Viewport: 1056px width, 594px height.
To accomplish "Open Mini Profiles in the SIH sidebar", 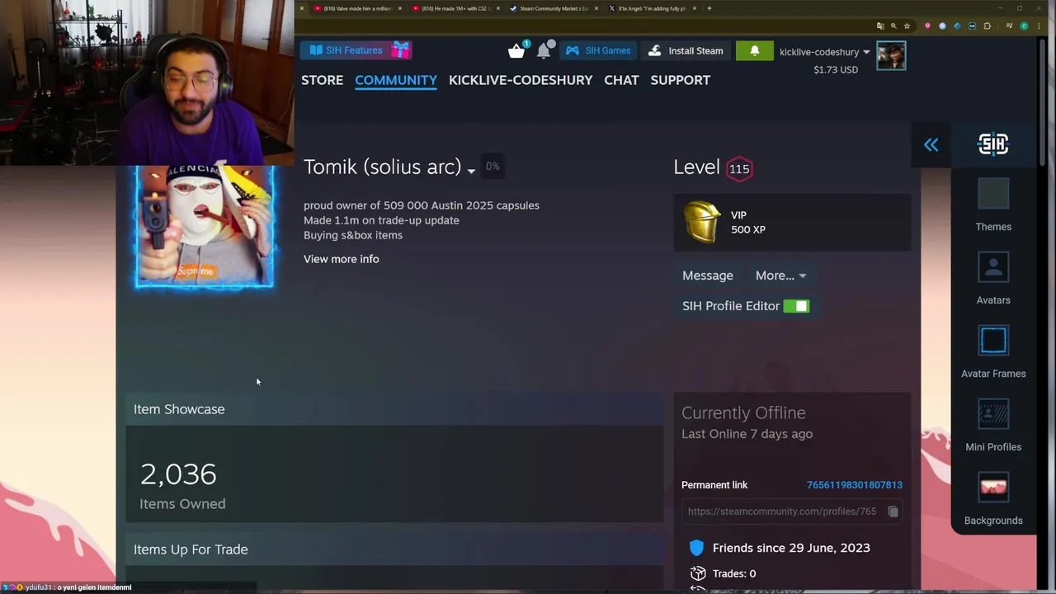I will 993,426.
